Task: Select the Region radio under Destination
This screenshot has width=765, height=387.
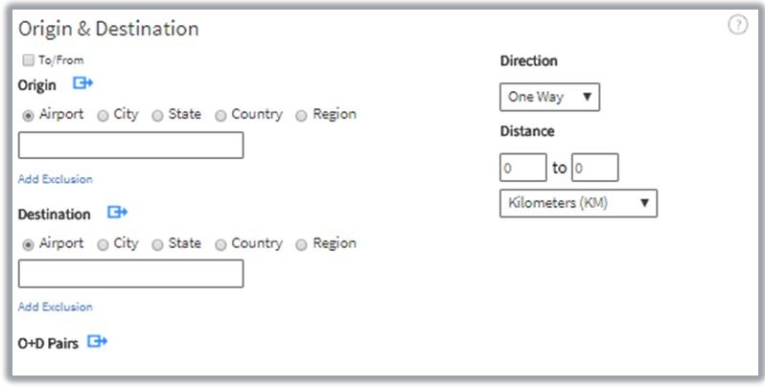Action: tap(302, 244)
